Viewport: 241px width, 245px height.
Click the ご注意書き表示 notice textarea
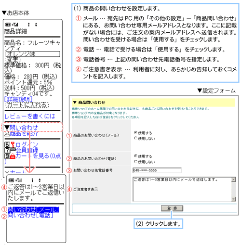182,189
